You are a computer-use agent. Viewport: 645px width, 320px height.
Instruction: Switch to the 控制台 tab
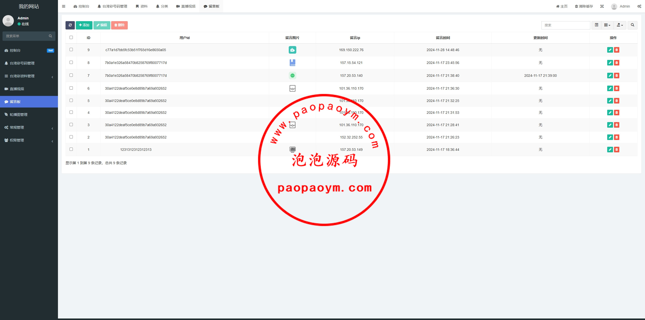click(81, 6)
